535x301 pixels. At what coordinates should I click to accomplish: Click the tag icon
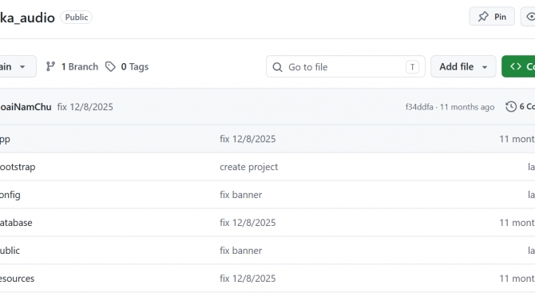coord(110,66)
